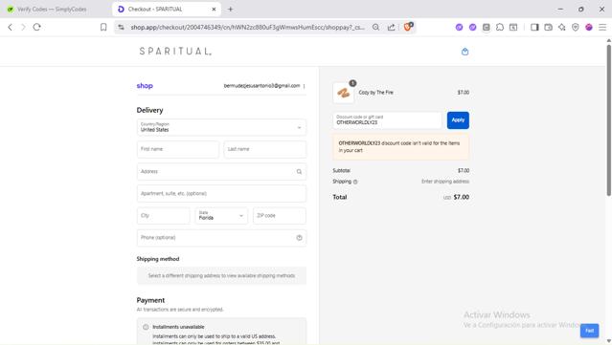Go forward using browser forward arrow
The height and width of the screenshot is (345, 612).
[x=23, y=27]
